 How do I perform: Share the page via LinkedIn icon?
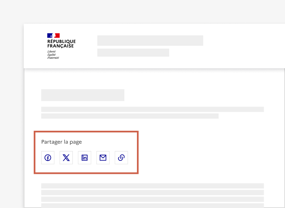[85, 158]
